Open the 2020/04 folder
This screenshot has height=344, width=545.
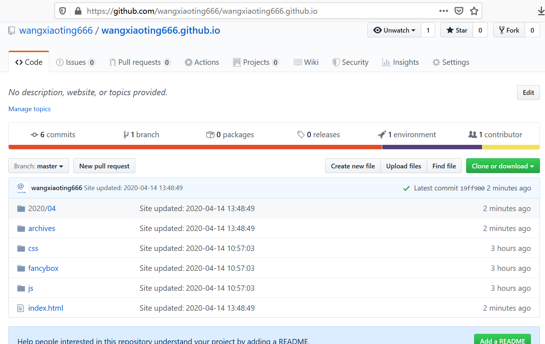42,209
